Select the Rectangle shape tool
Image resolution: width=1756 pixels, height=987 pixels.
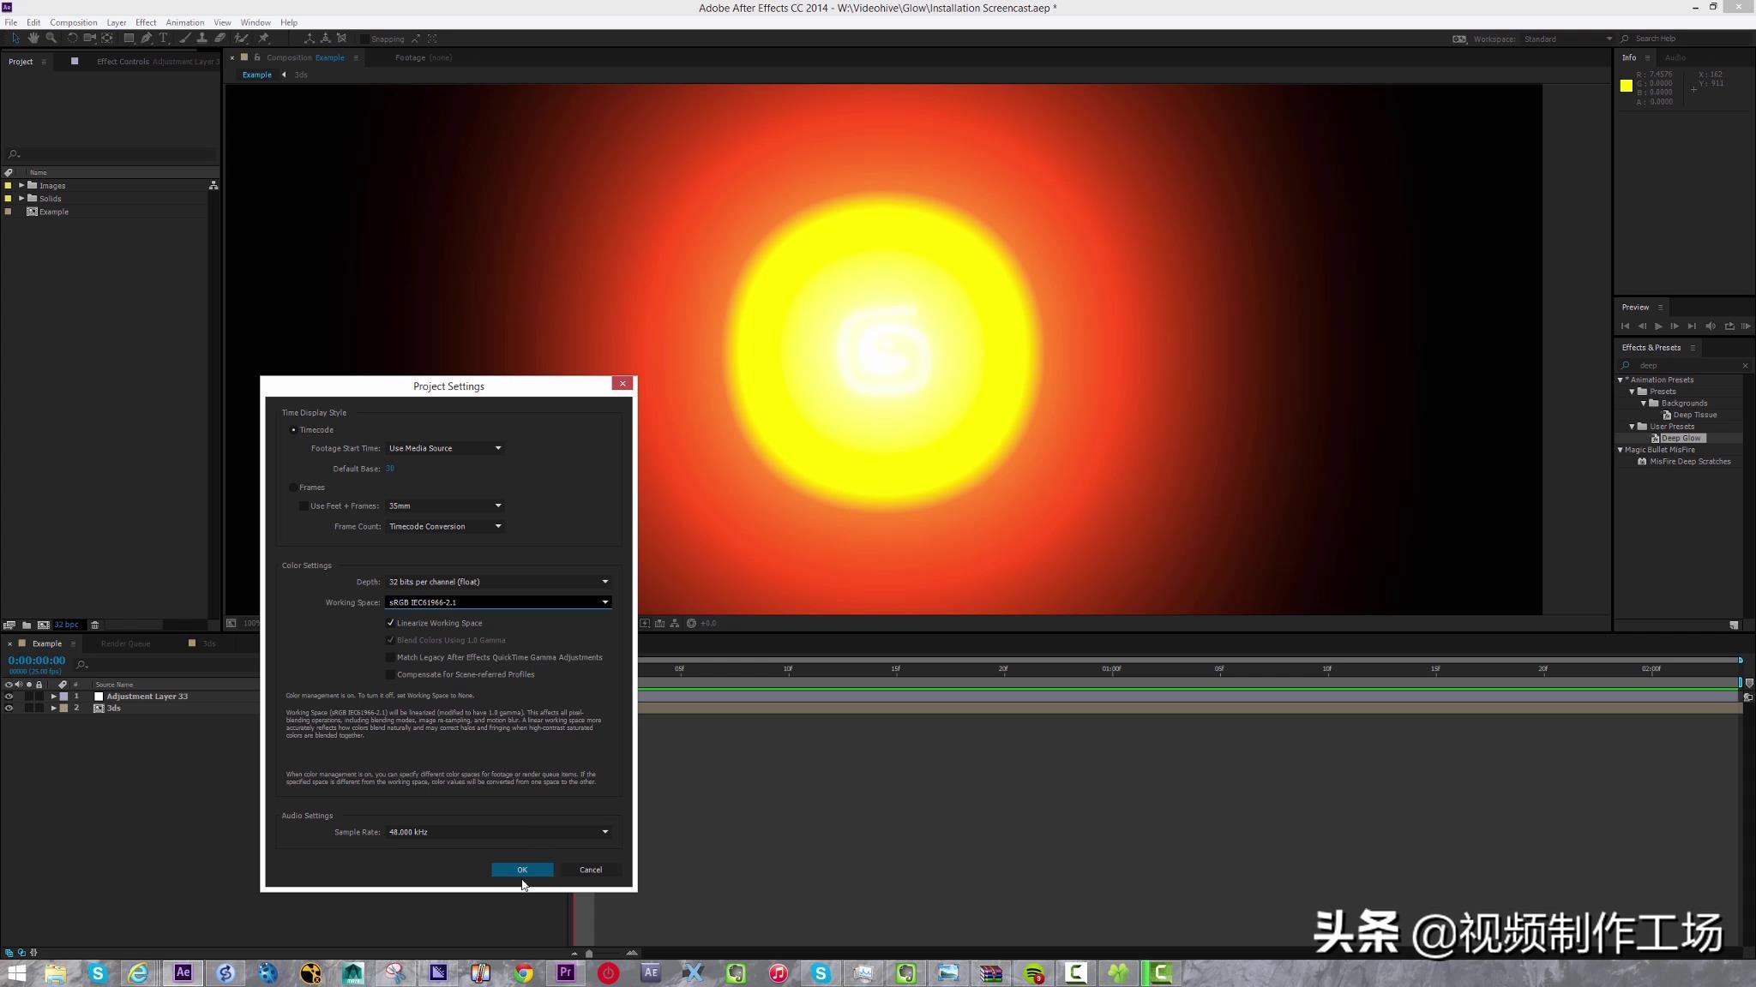pyautogui.click(x=128, y=38)
